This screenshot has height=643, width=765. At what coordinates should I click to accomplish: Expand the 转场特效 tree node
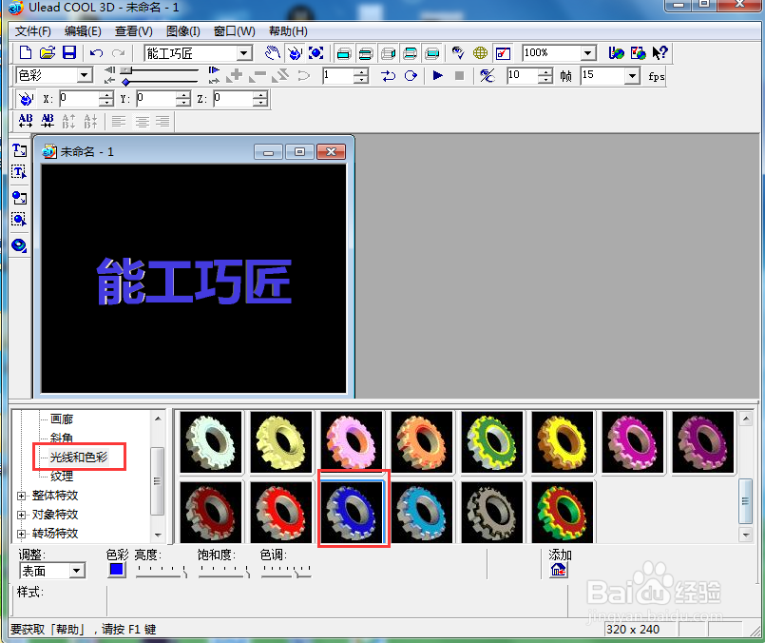point(21,535)
